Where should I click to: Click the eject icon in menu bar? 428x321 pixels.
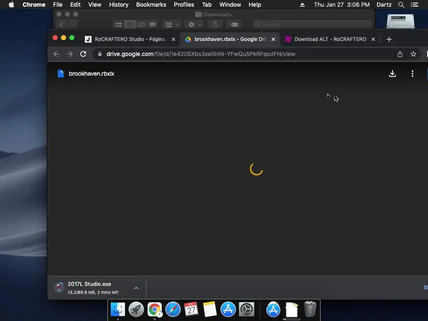click(302, 5)
